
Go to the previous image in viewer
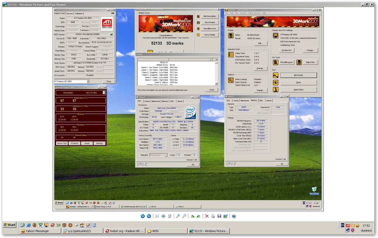click(x=143, y=216)
